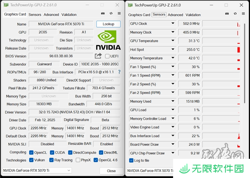Open the hamburger menu in left GPU-Z window

point(119,13)
